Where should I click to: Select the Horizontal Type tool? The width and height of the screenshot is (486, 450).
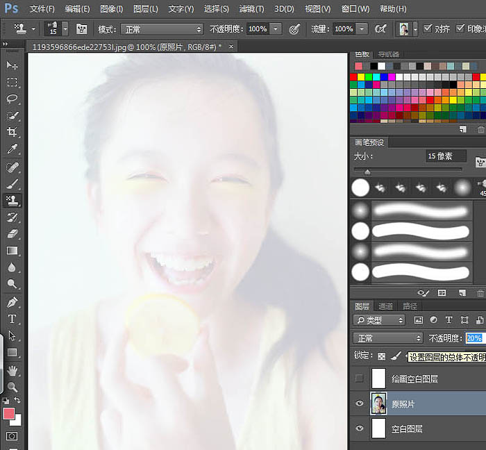tap(12, 319)
